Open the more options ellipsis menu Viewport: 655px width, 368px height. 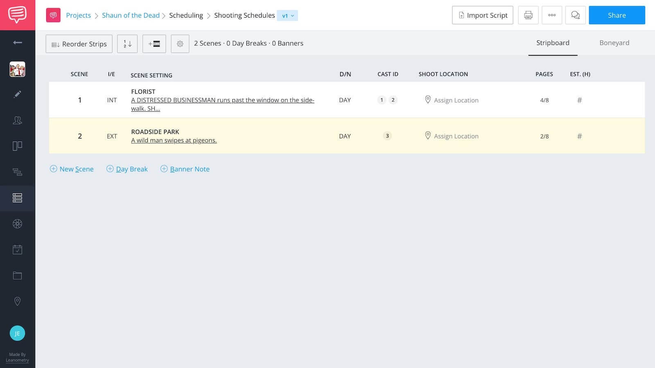point(552,15)
